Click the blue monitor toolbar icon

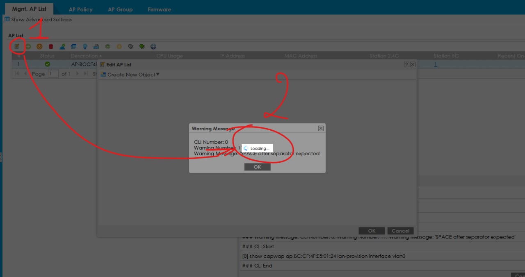73,47
